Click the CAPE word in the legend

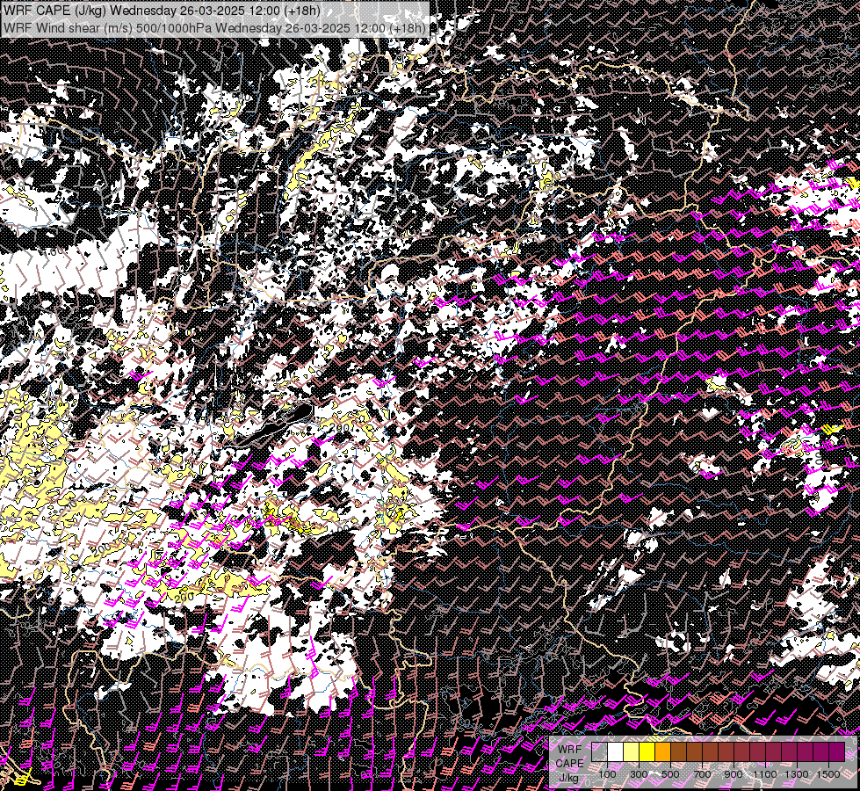click(570, 763)
